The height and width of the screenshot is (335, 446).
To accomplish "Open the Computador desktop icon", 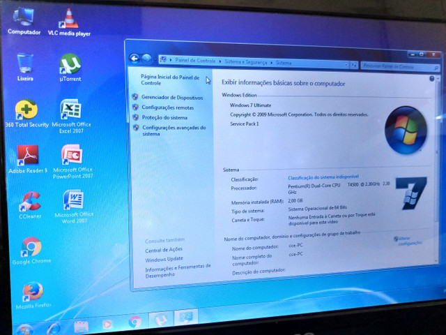I will [x=24, y=20].
